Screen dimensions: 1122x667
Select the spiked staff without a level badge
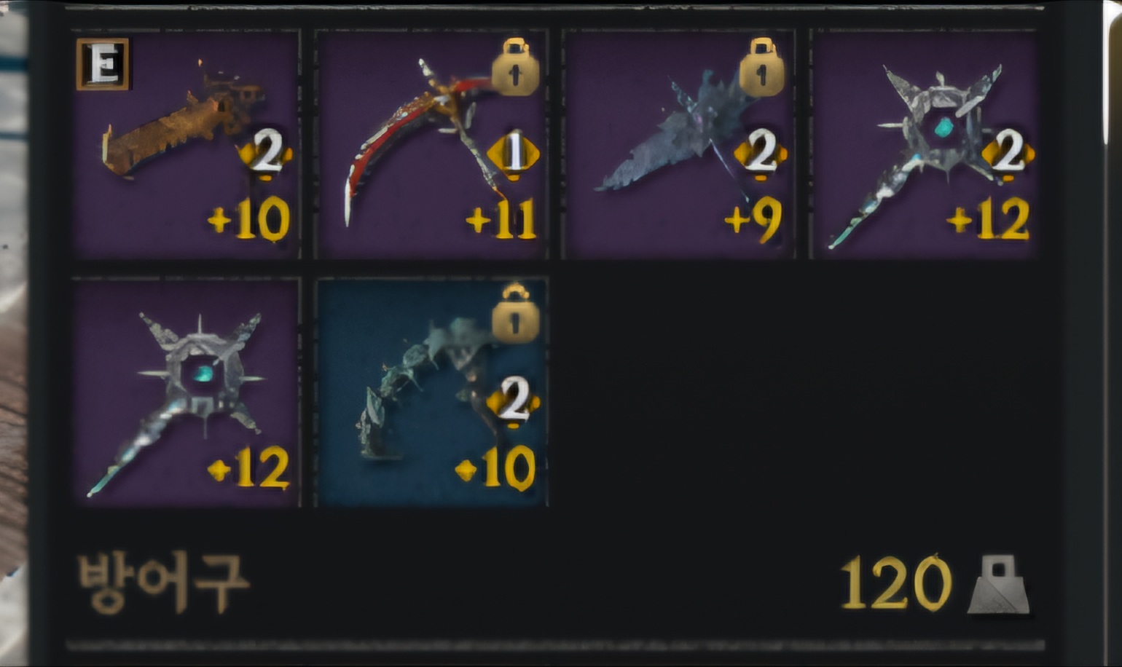[186, 392]
